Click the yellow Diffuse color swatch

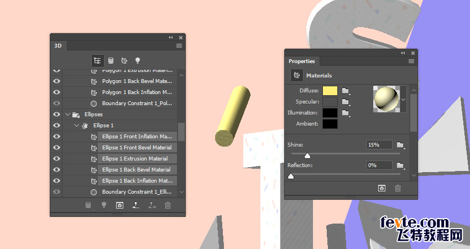tap(330, 91)
